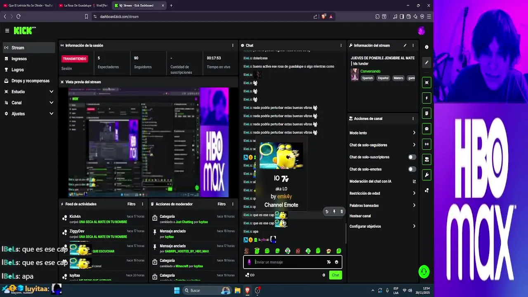528x297 pixels.
Task: Open the emoji picker smiley in message box
Action: 337,262
